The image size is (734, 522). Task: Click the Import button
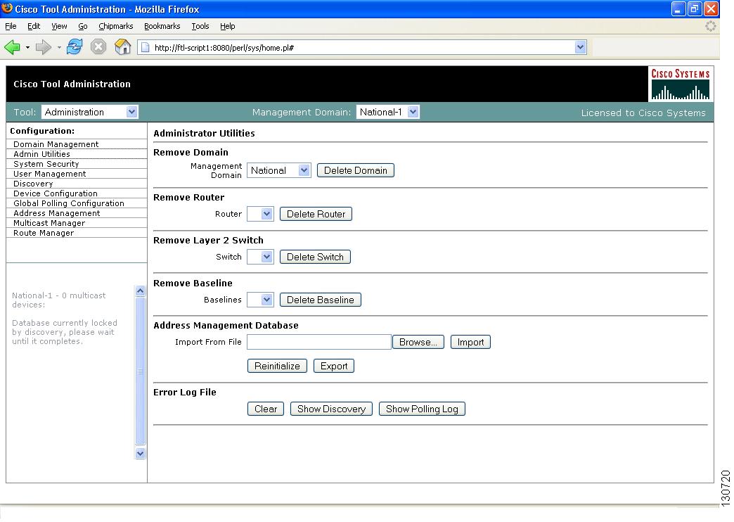pyautogui.click(x=470, y=342)
